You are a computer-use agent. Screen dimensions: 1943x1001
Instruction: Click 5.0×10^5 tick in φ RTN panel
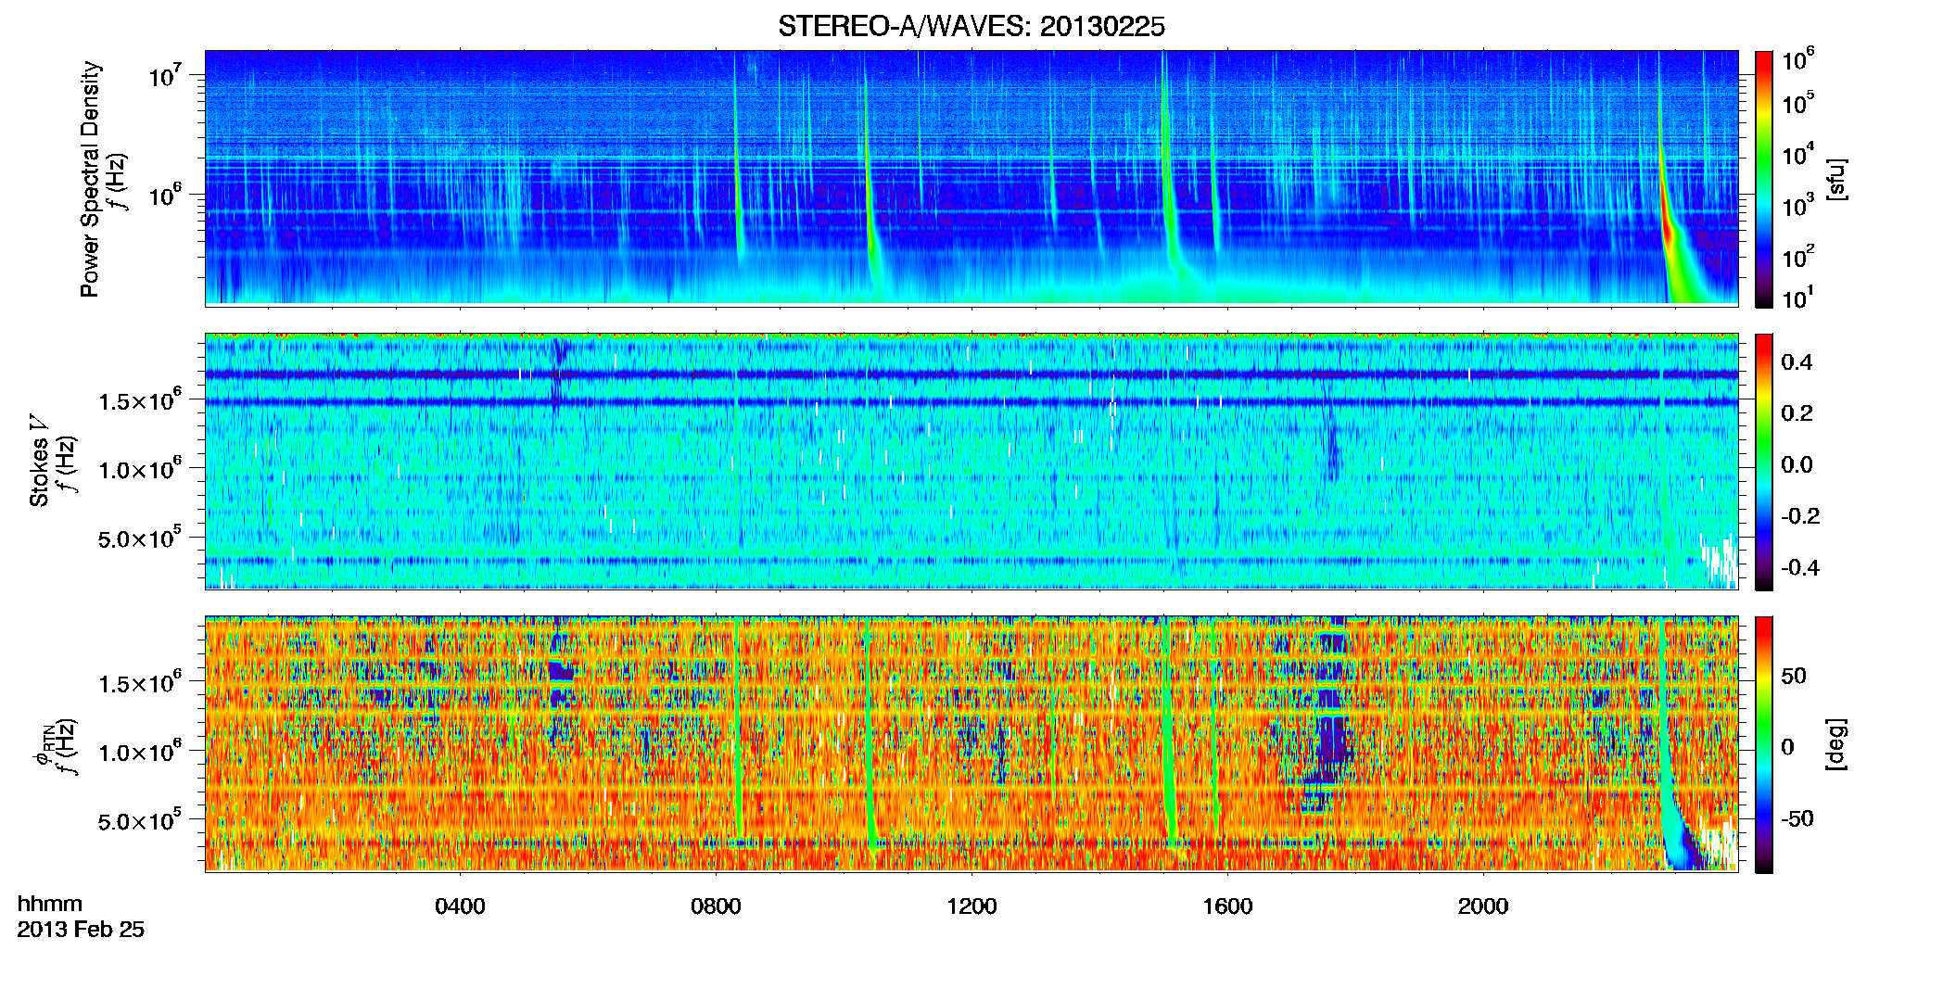tap(139, 820)
